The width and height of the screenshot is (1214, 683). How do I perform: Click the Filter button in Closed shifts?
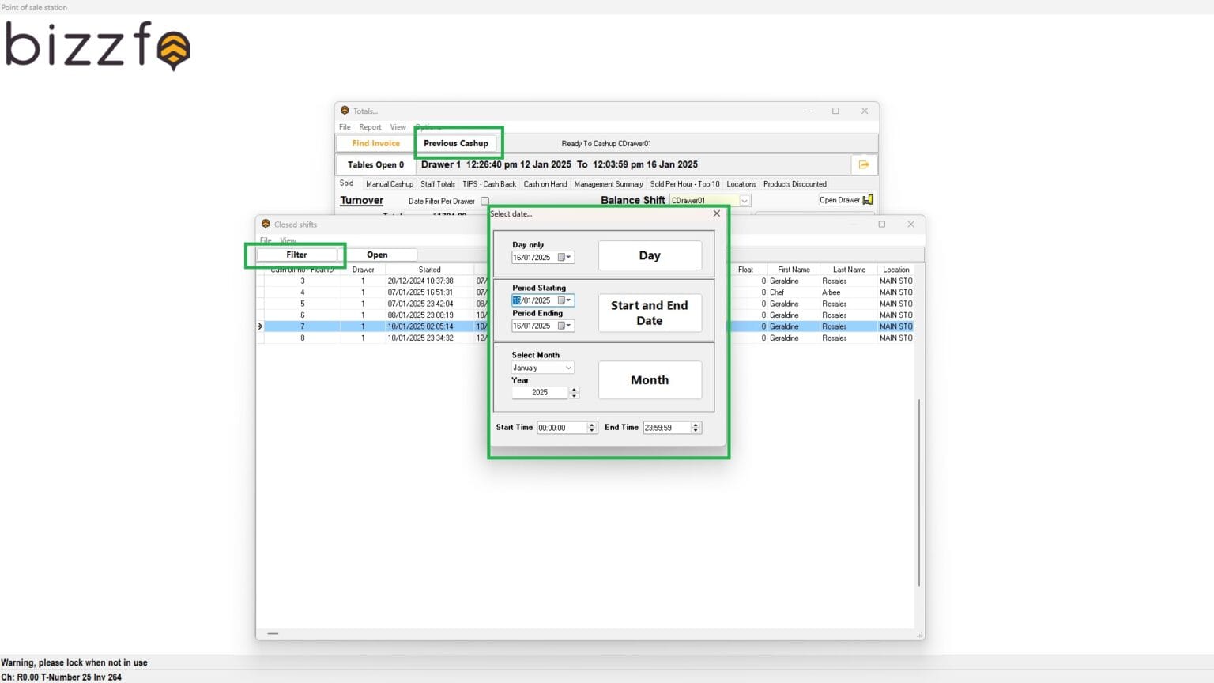pyautogui.click(x=297, y=255)
